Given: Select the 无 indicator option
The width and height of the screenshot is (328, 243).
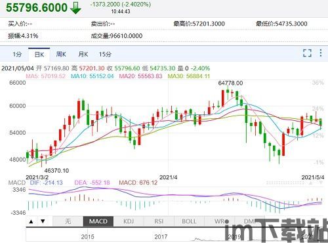Looking at the screenshot, I should [x=68, y=221].
